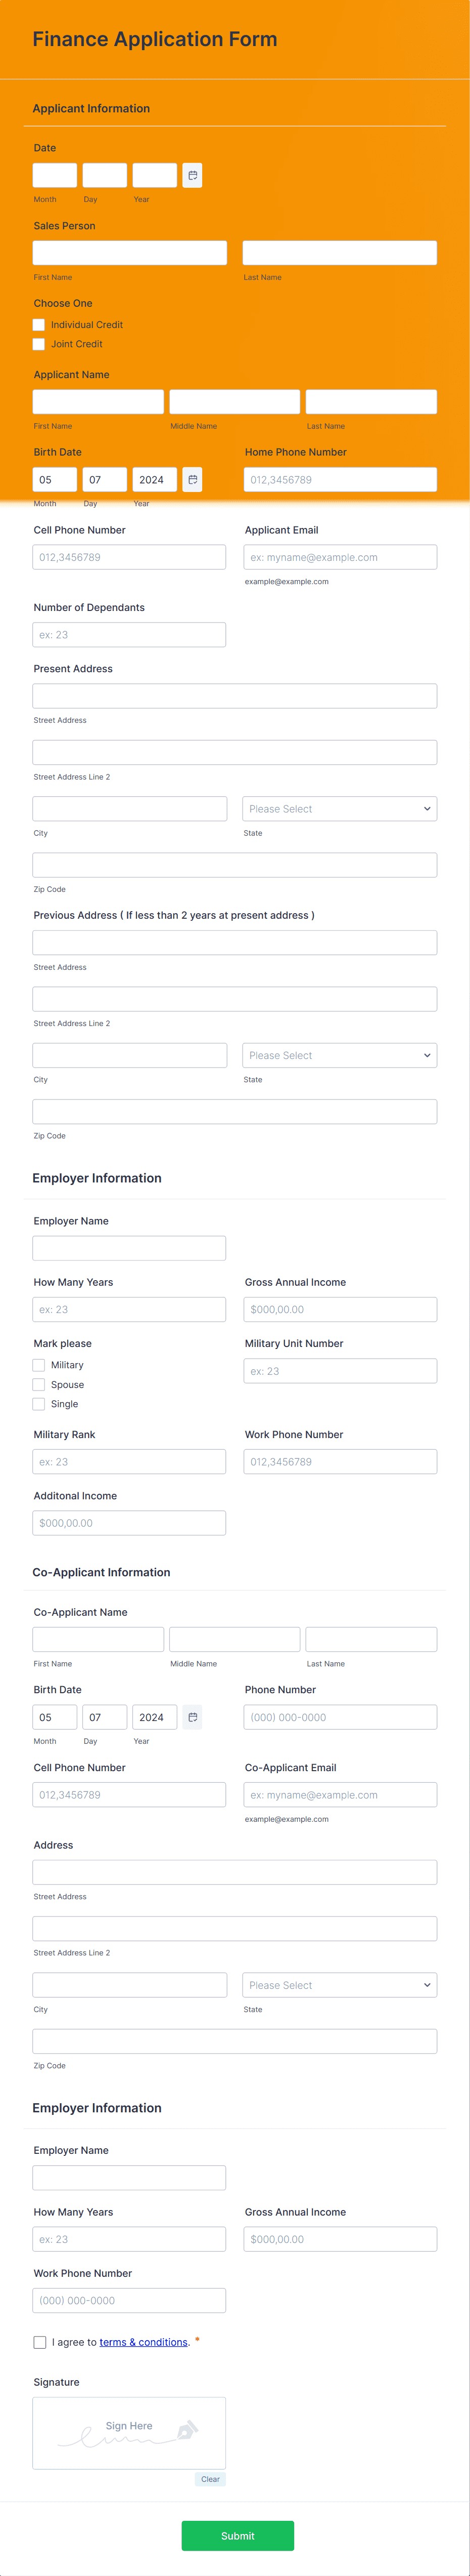Screen dimensions: 470x2576
Task: Select the Co-Applicant Name Last Name field
Action: 371,1639
